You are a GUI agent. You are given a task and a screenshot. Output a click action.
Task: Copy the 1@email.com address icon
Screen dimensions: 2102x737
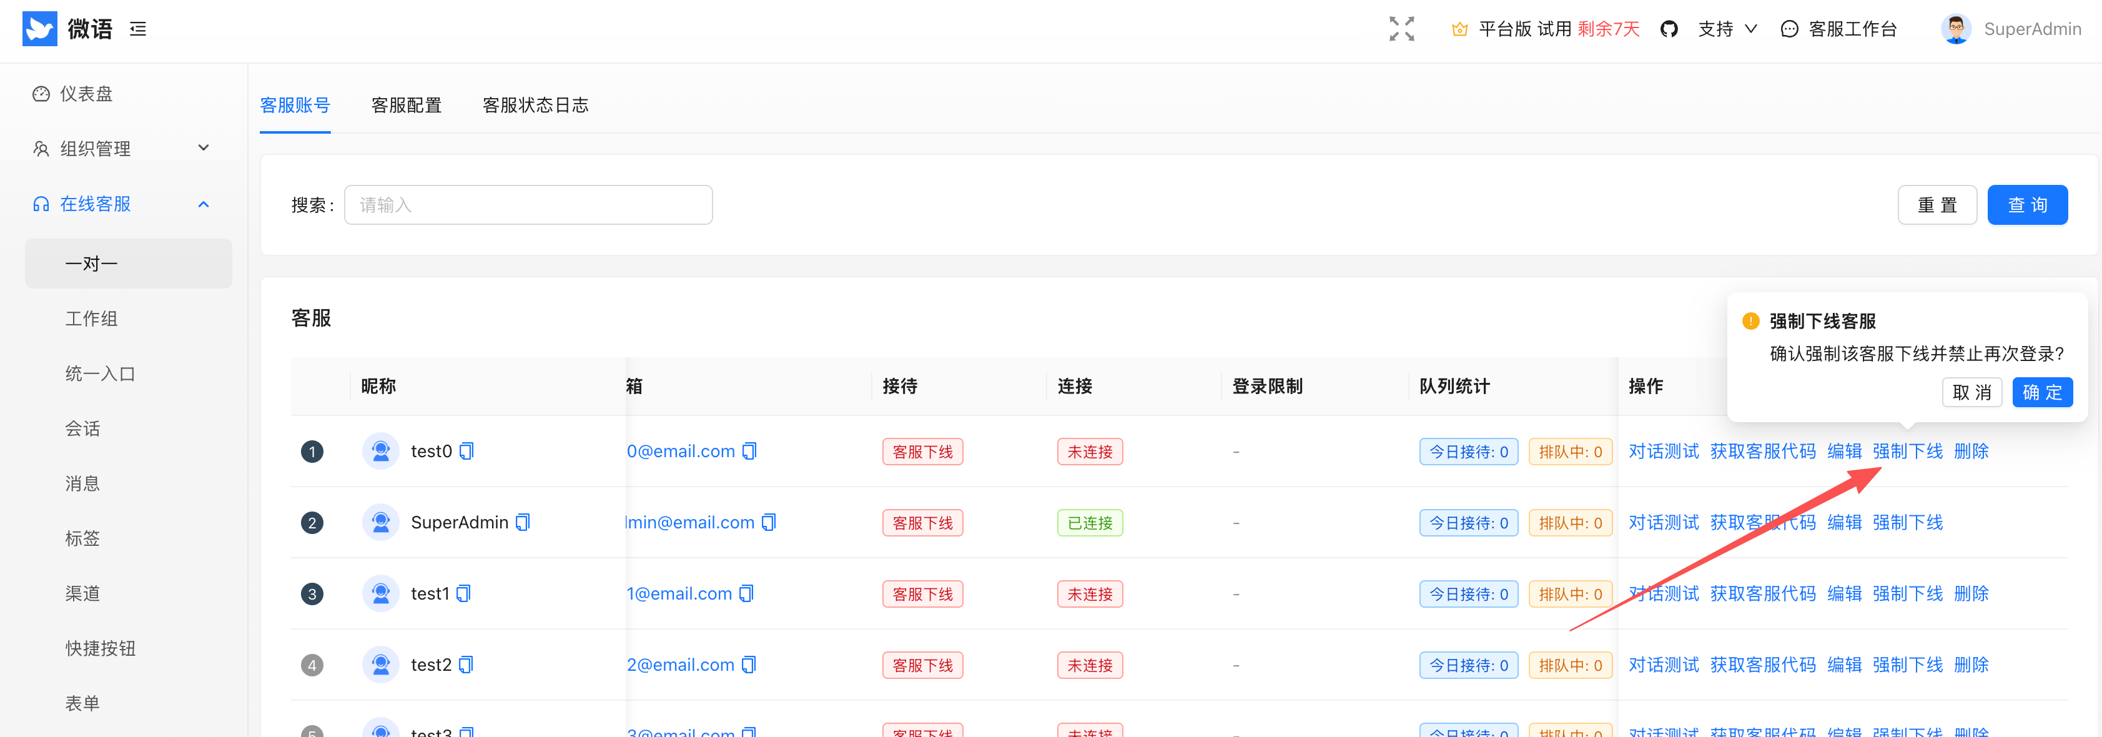click(746, 593)
